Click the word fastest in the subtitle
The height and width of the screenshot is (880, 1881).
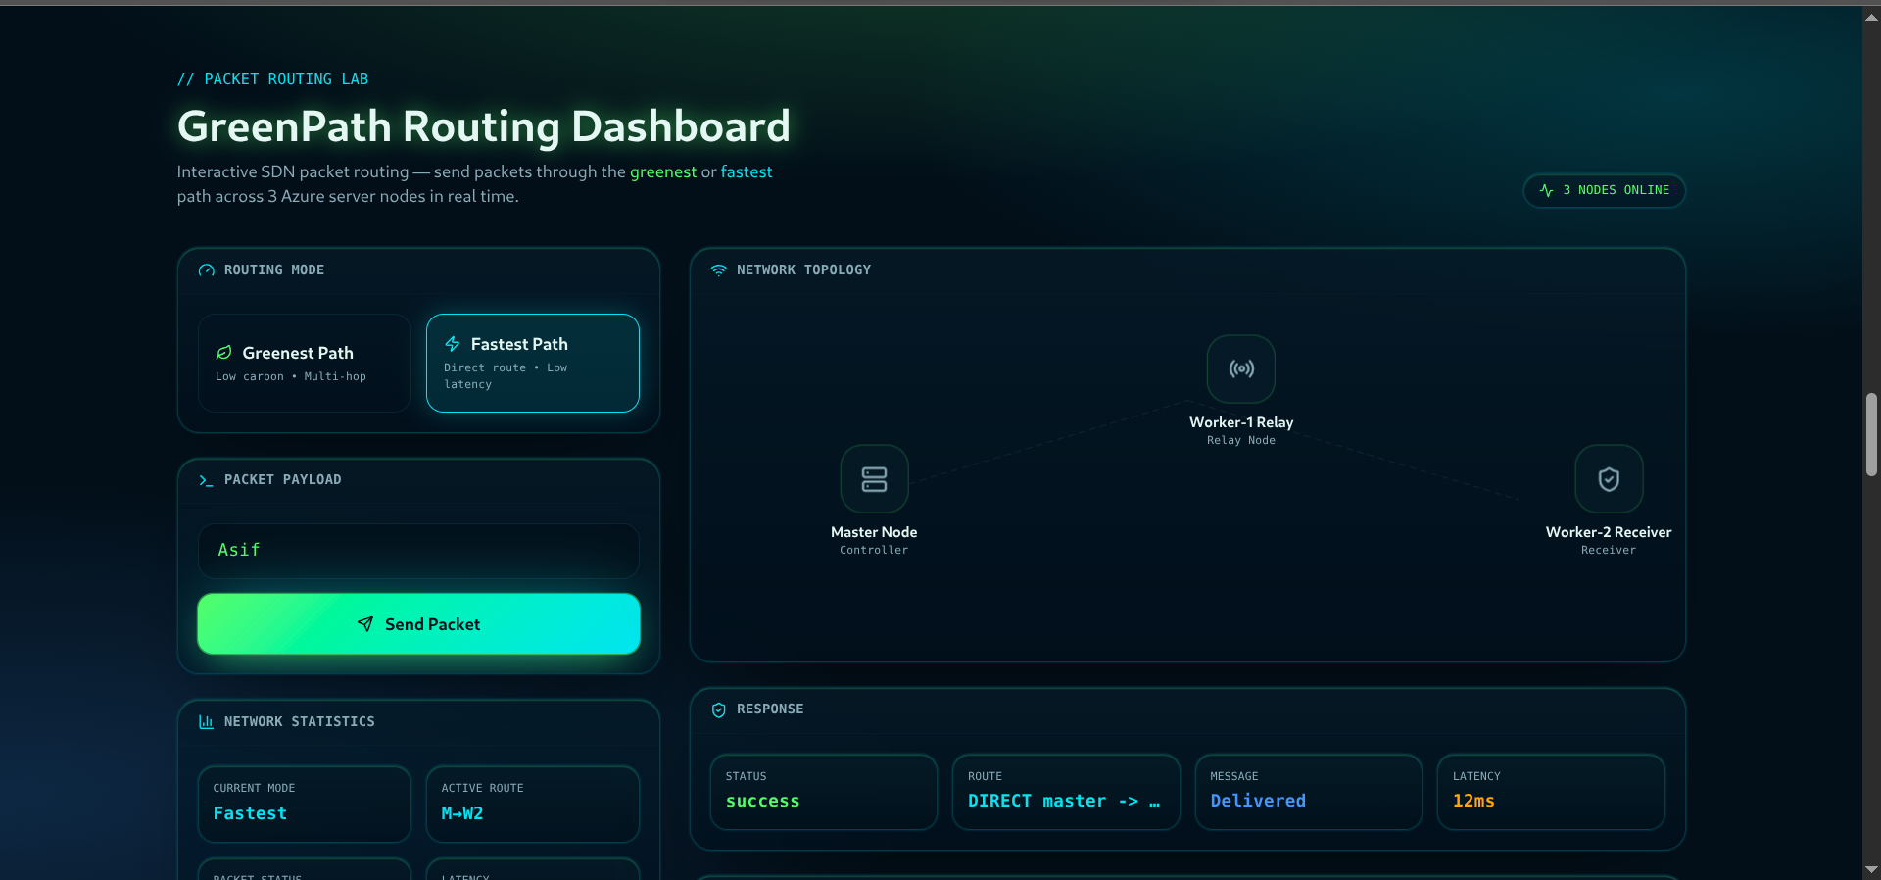tap(747, 171)
